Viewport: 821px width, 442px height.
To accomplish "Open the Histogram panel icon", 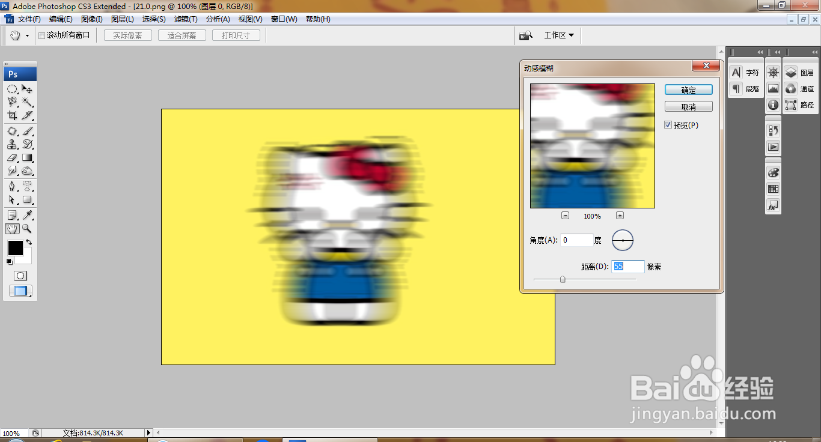I will (773, 88).
